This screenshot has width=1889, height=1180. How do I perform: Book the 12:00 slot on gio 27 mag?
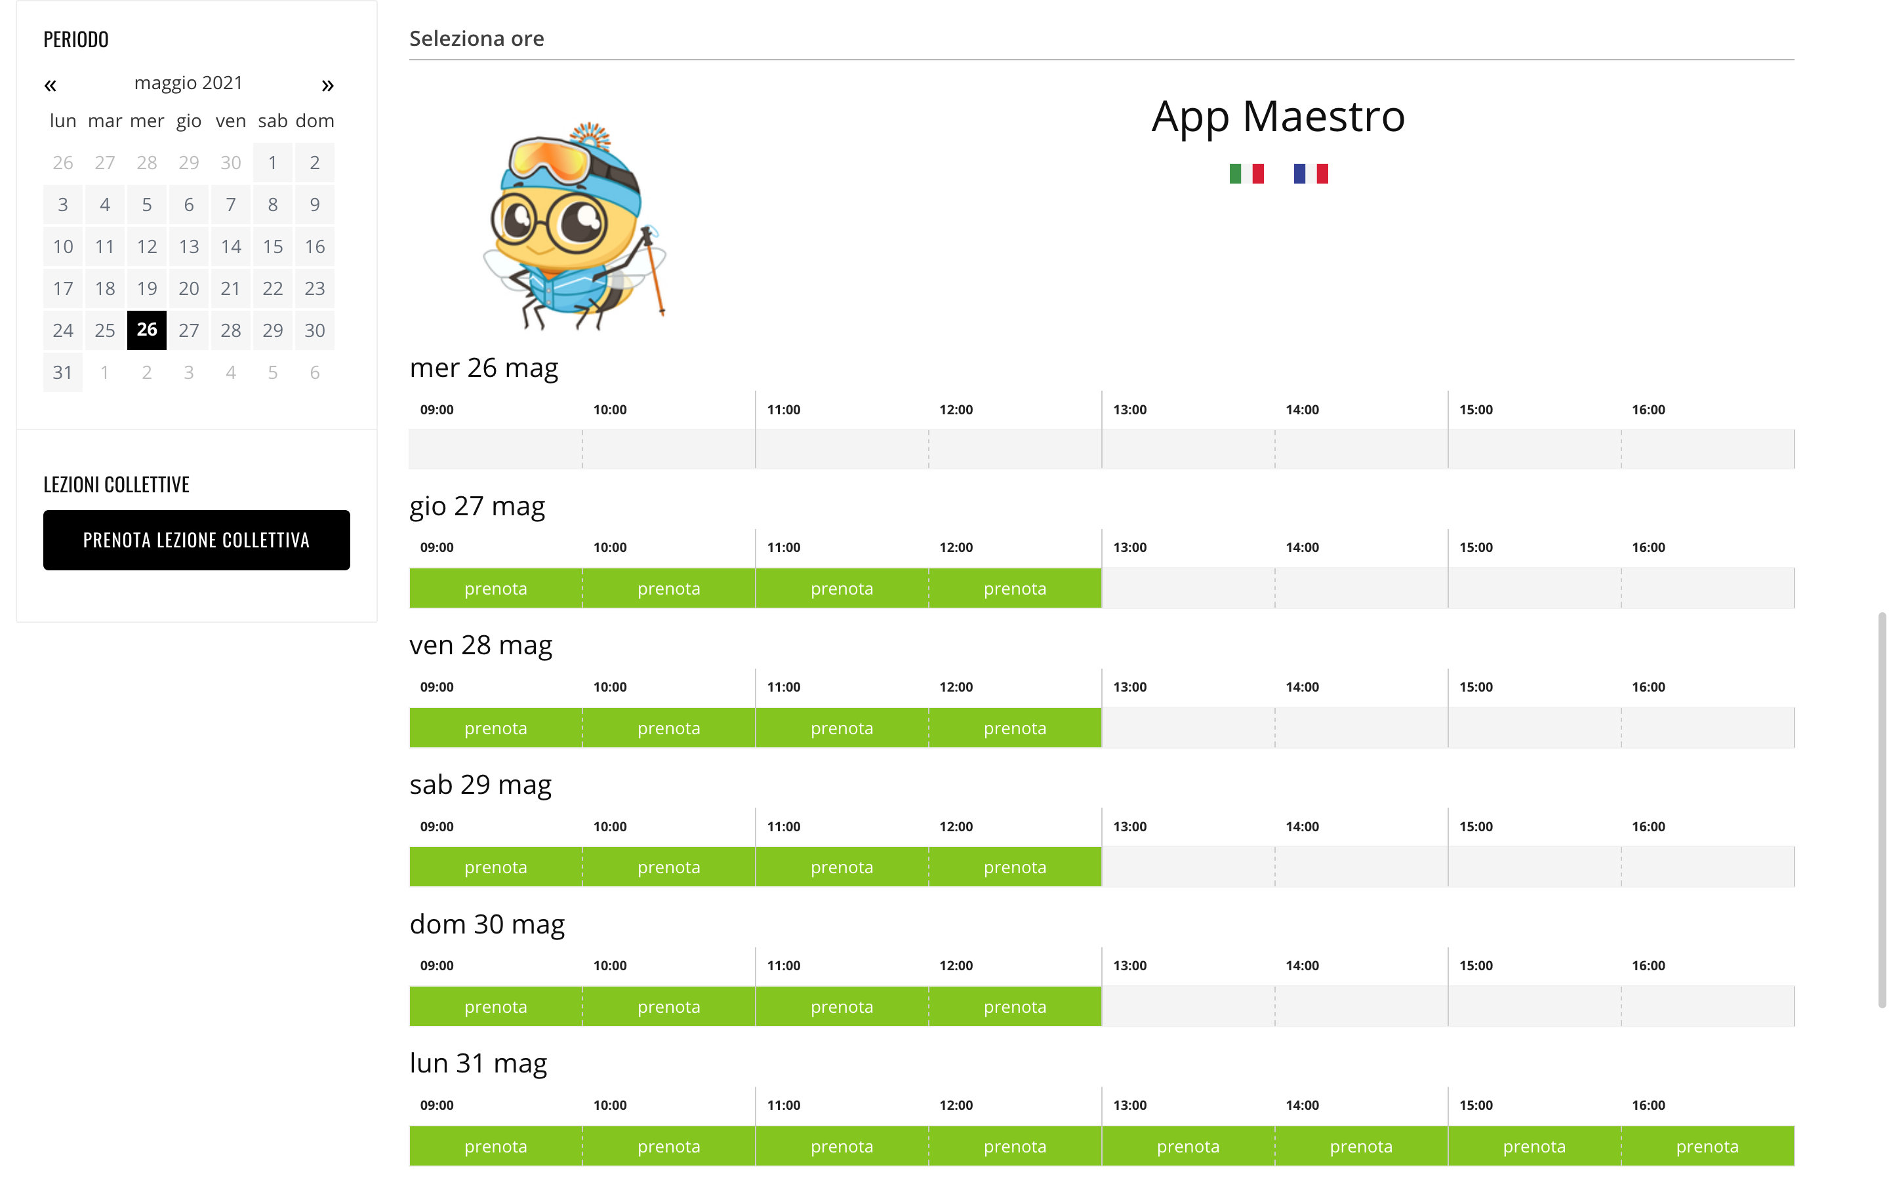[x=1015, y=589]
